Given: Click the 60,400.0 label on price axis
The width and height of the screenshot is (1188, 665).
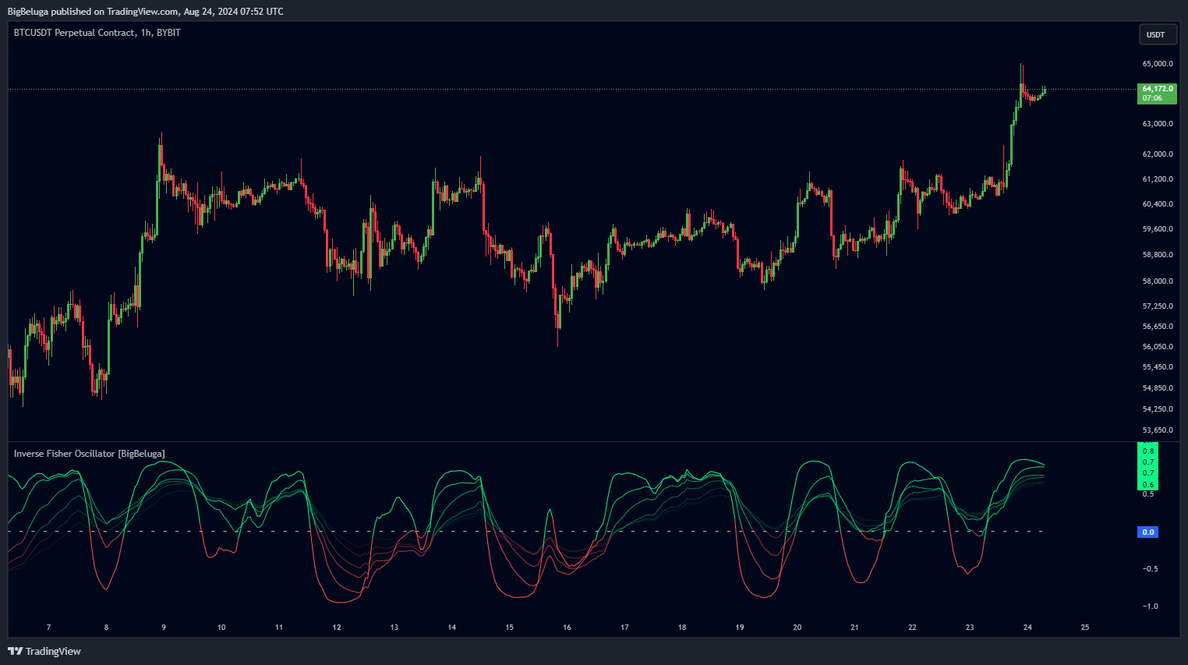Looking at the screenshot, I should click(x=1158, y=204).
